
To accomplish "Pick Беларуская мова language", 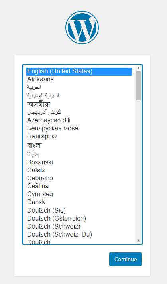I will (x=79, y=128).
